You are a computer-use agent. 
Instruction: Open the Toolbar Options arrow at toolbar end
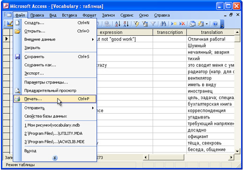[x=222, y=24]
